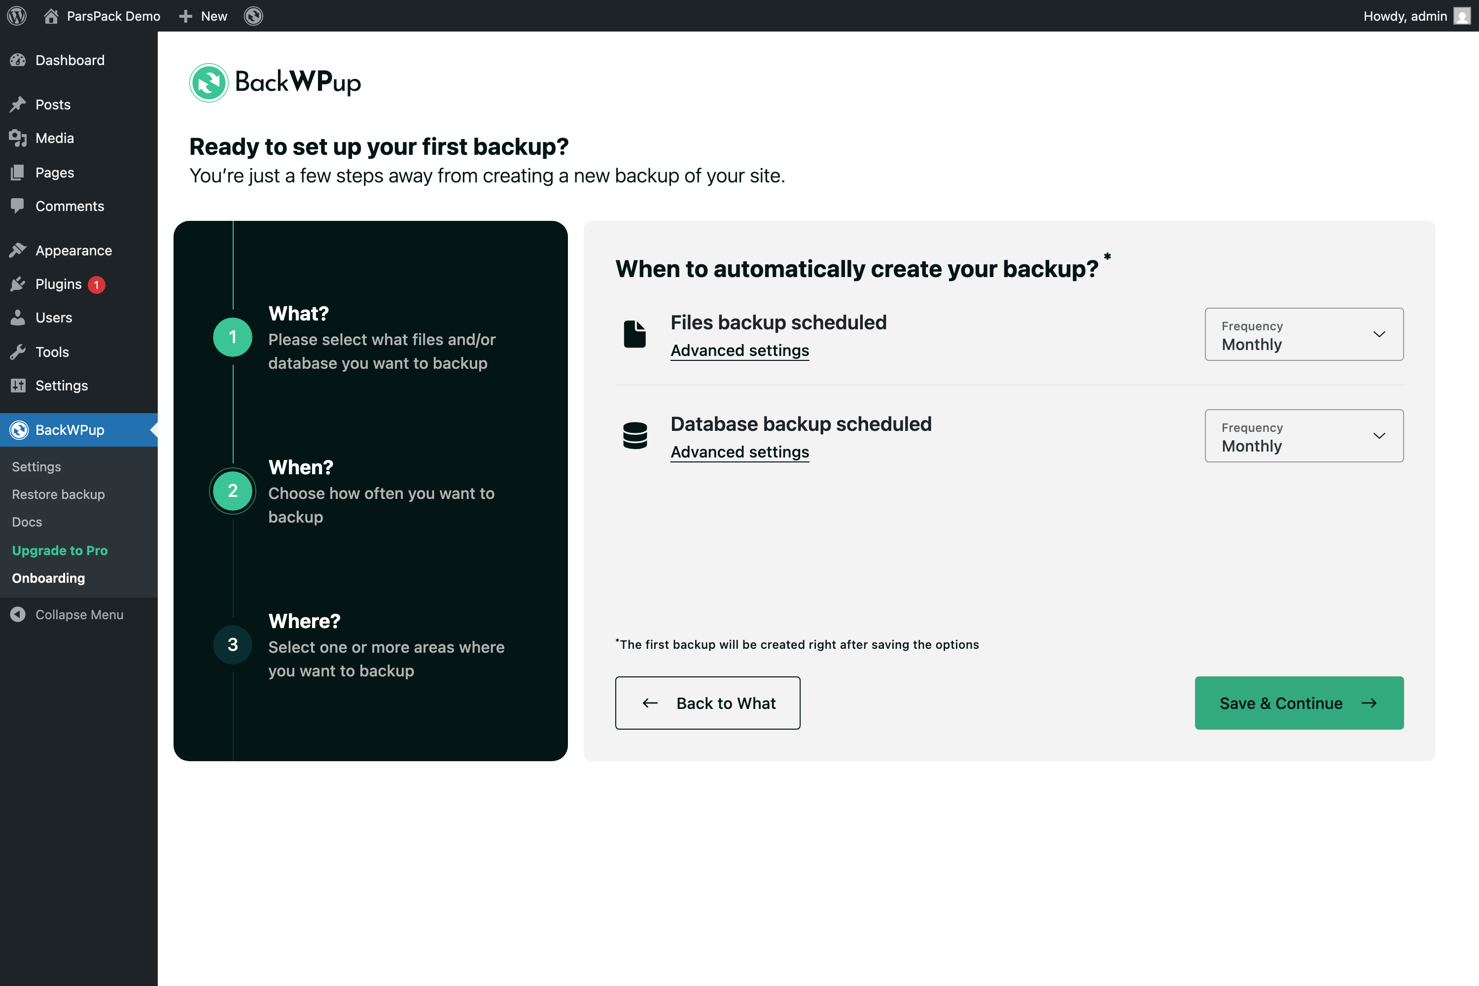Click the Pages sidebar icon
The height and width of the screenshot is (986, 1479).
pos(18,172)
